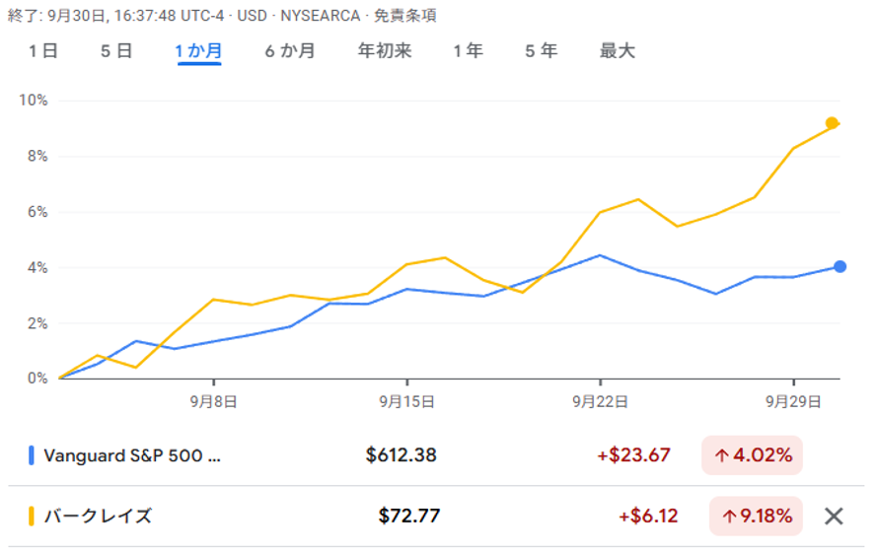Click the yellow endpoint dot on chart
The height and width of the screenshot is (555, 877).
pos(832,123)
